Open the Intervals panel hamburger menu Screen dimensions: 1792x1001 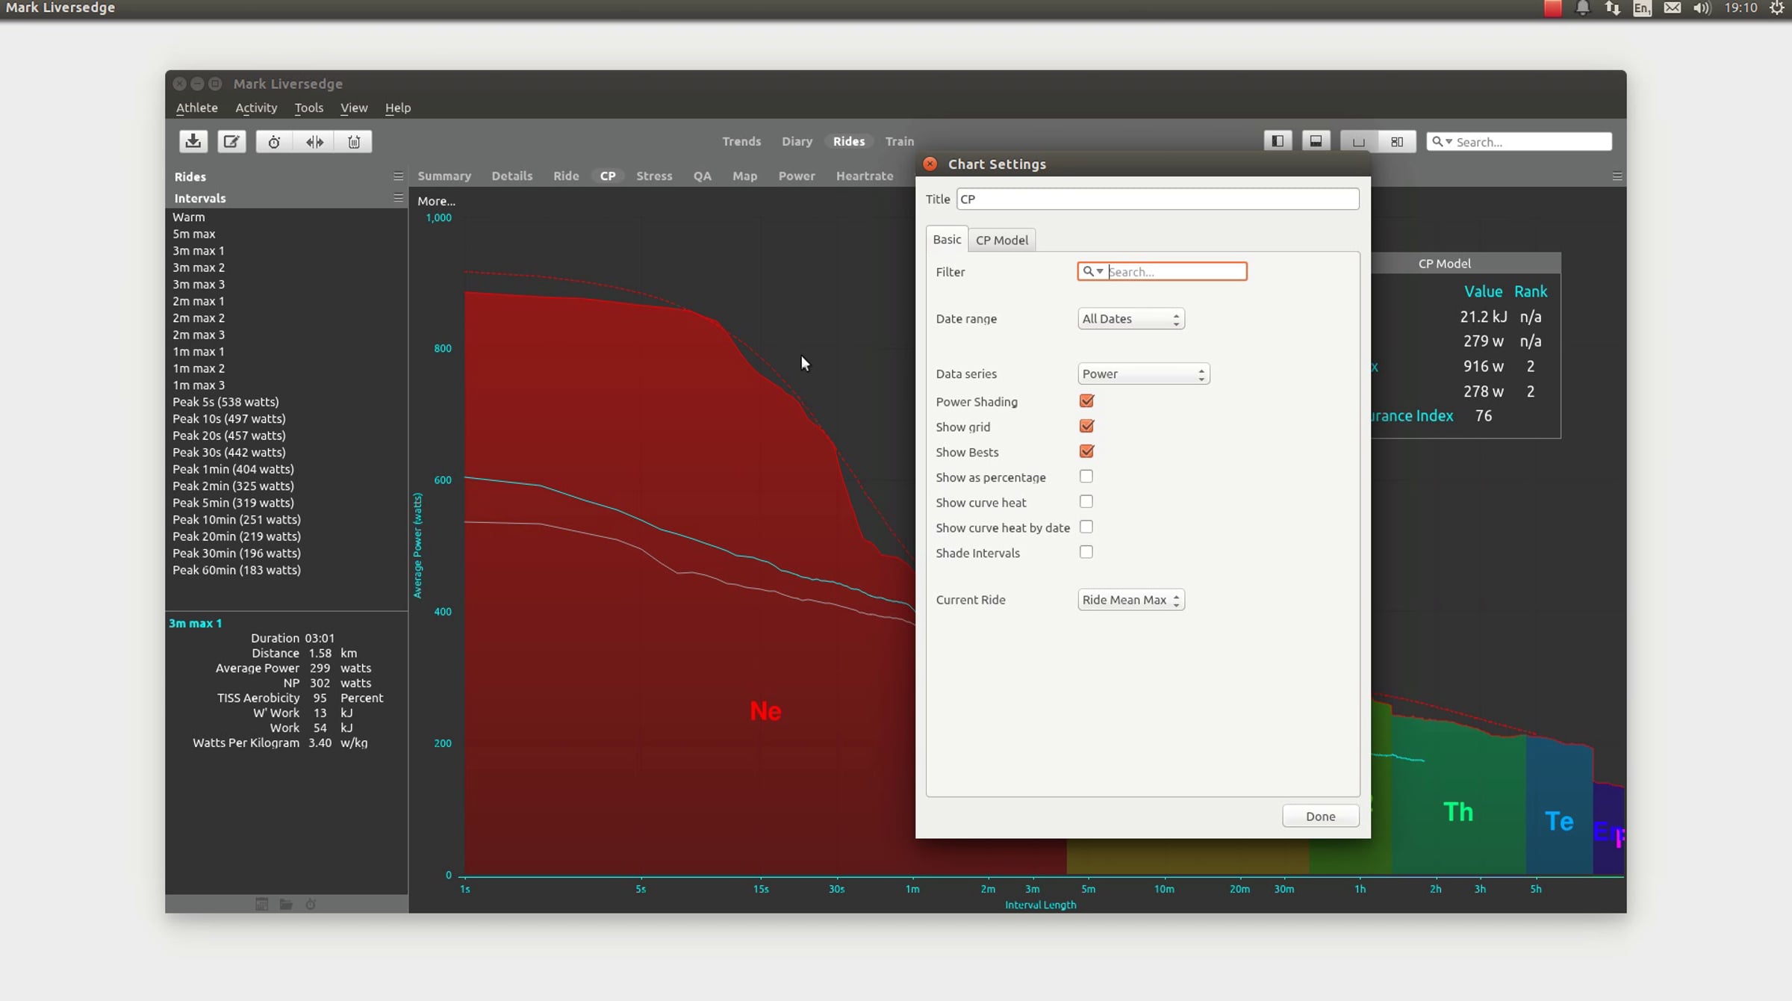tap(398, 198)
